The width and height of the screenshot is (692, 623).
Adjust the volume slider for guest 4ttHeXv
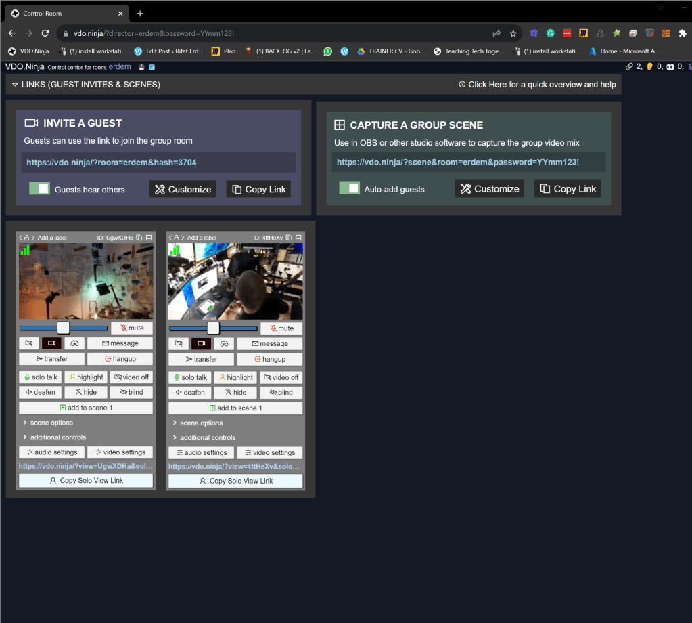tap(213, 328)
